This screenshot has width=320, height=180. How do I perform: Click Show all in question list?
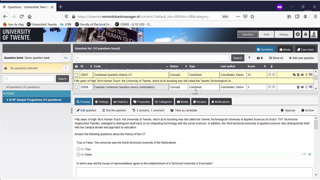point(276,58)
